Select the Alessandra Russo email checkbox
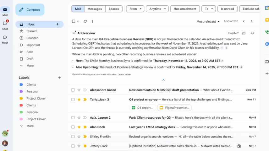Screen dimensions: 269x151 click(73, 90)
